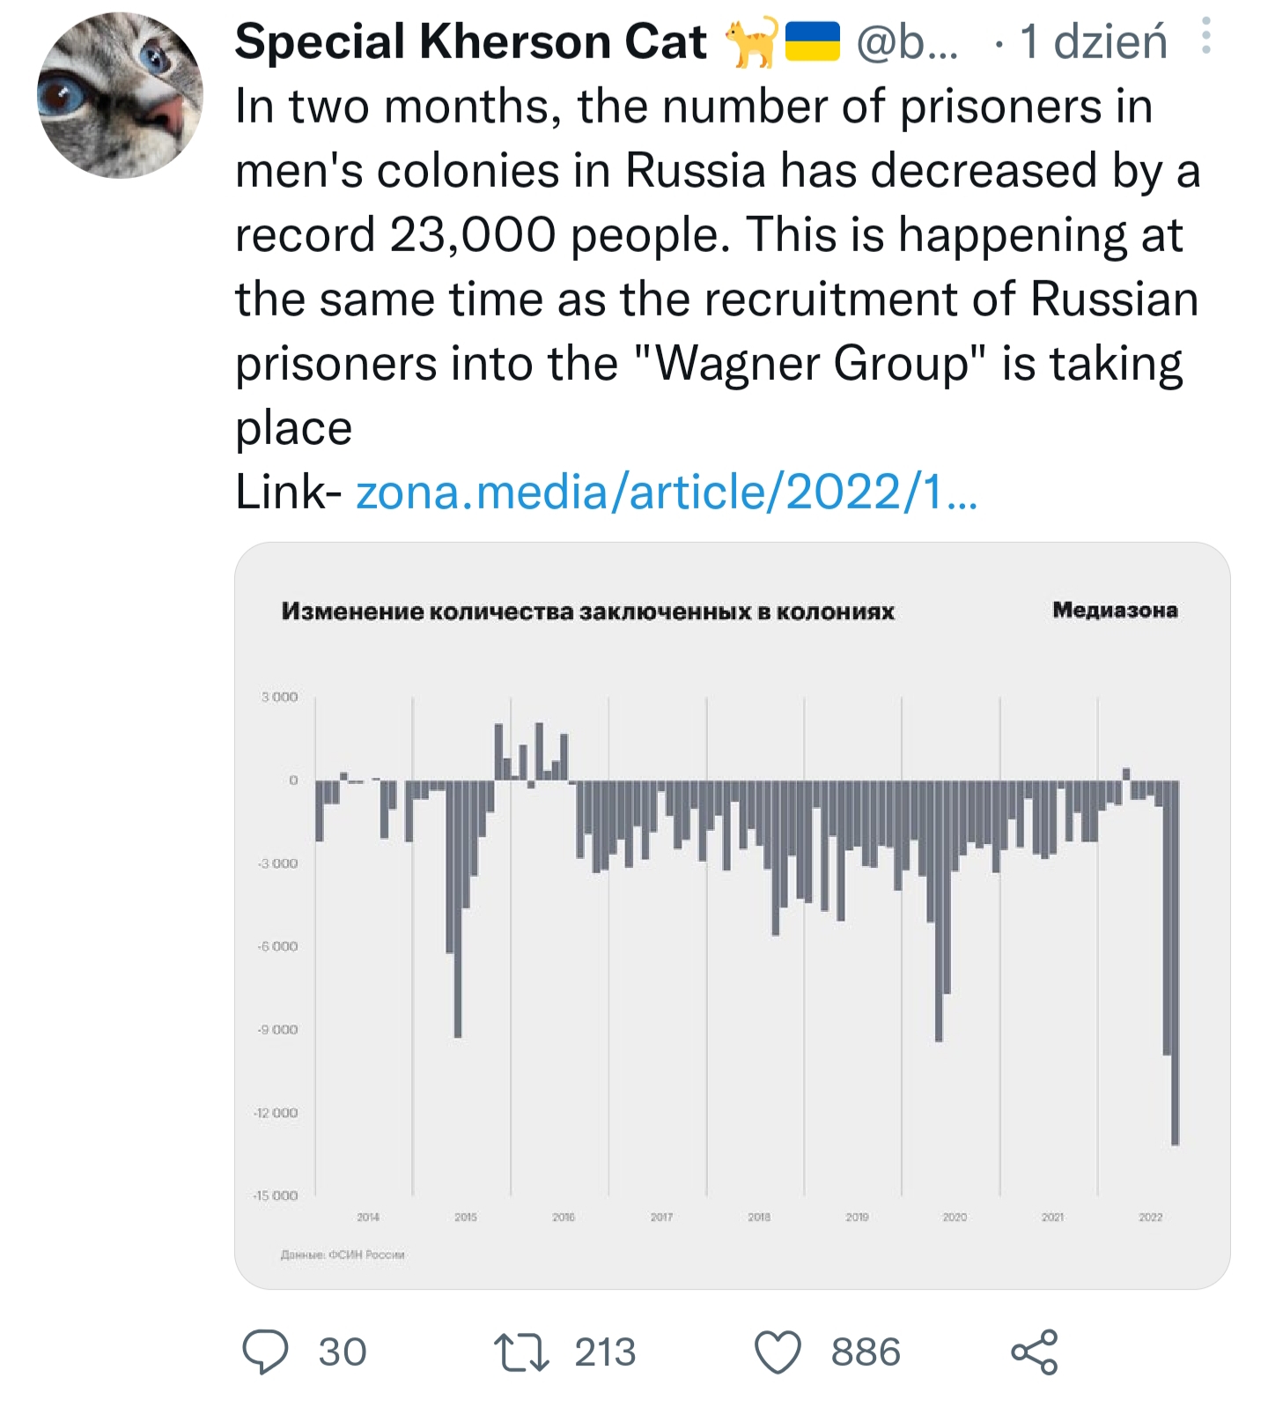Tap the Медиазона logo in chart
Viewport: 1268px width, 1407px height.
pyautogui.click(x=1115, y=610)
